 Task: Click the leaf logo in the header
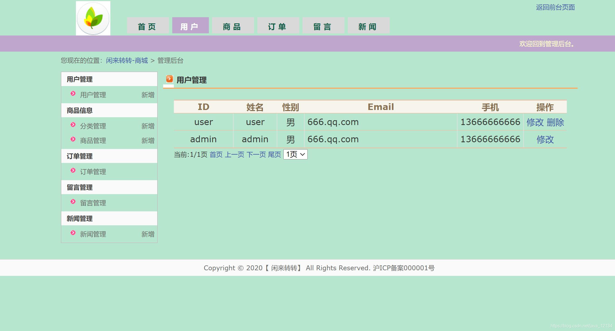[x=93, y=18]
